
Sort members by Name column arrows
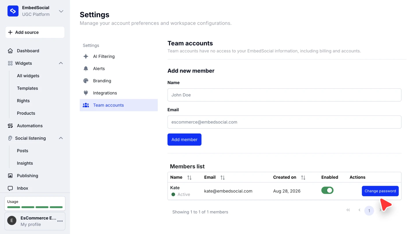tap(190, 178)
